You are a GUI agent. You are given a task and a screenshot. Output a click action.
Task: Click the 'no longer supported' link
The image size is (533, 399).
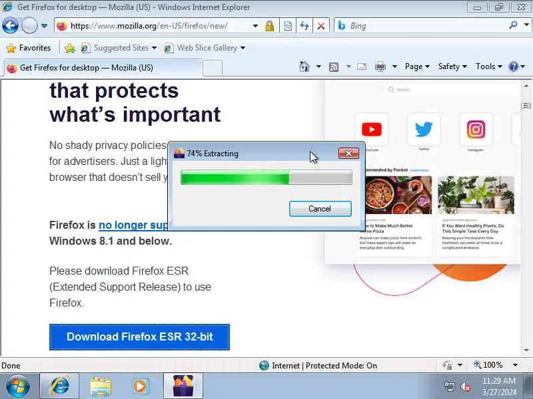pyautogui.click(x=133, y=225)
